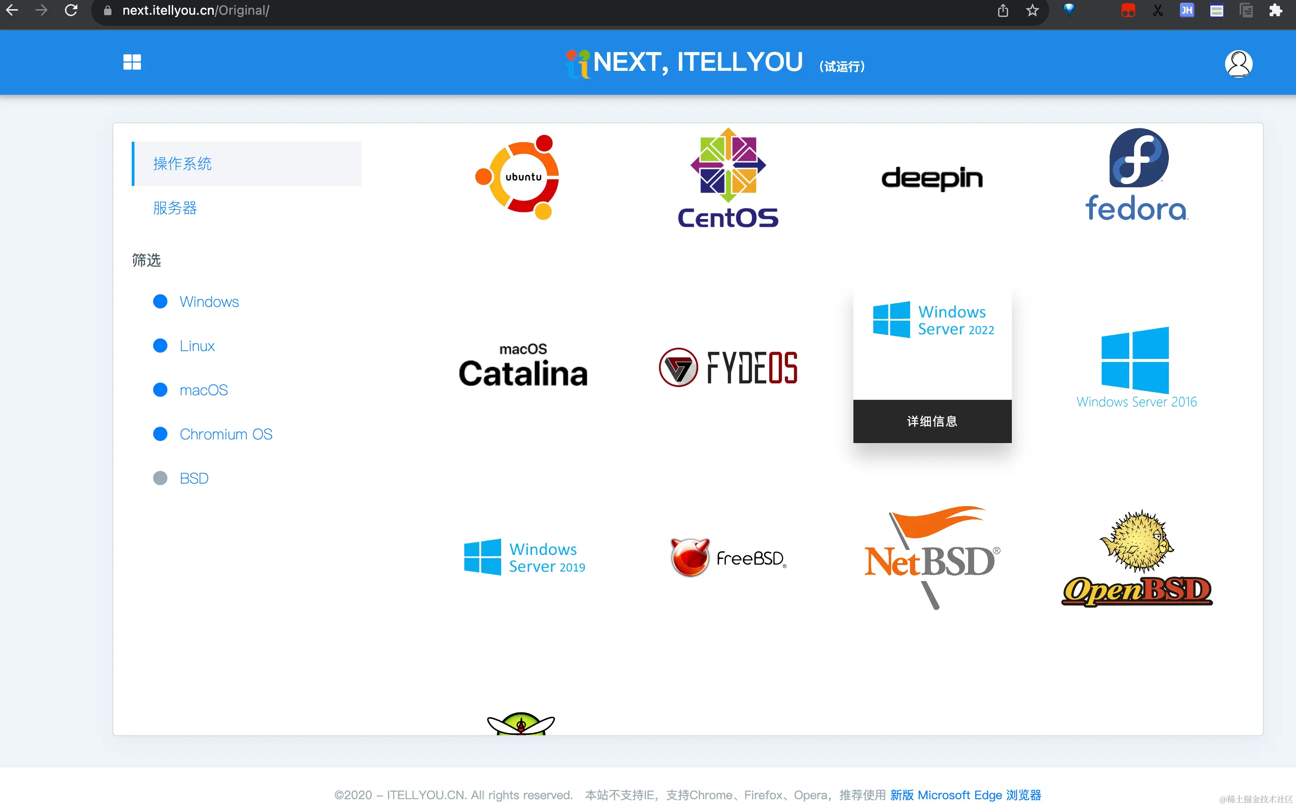
Task: Click the 详细信息 details button
Action: click(932, 421)
